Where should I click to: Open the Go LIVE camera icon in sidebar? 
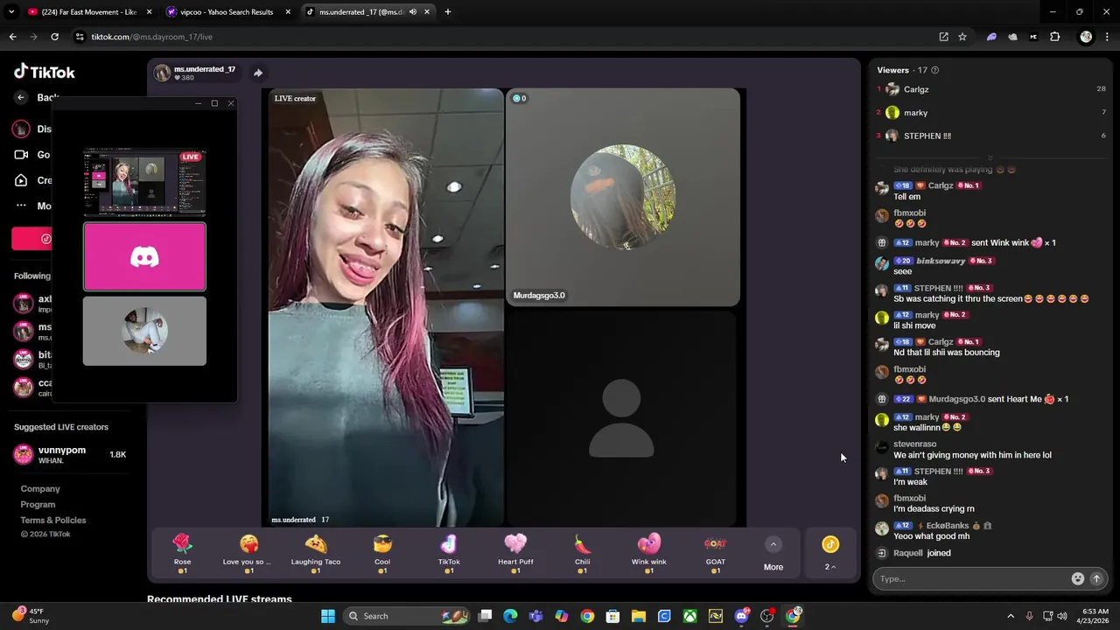coord(21,155)
